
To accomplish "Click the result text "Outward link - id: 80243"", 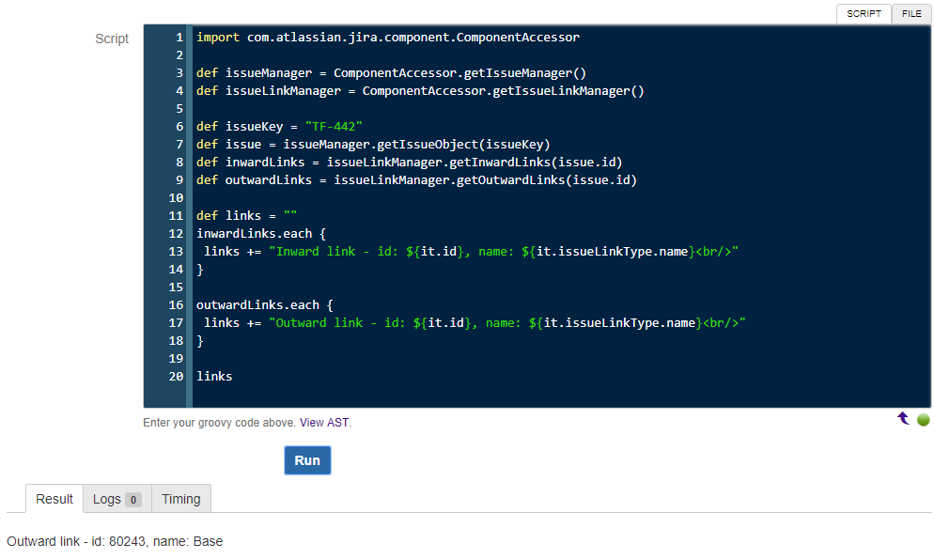I will pyautogui.click(x=76, y=541).
